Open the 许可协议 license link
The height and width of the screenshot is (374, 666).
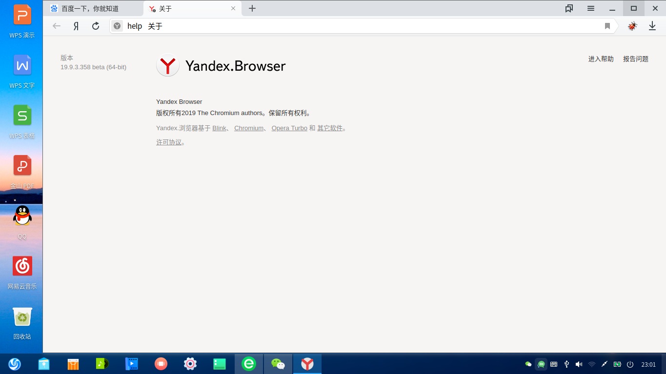pos(169,142)
